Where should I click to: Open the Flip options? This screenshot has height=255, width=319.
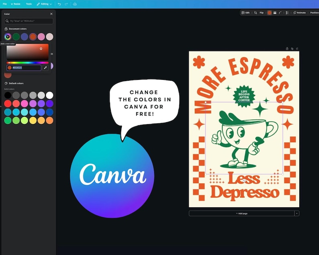262,12
